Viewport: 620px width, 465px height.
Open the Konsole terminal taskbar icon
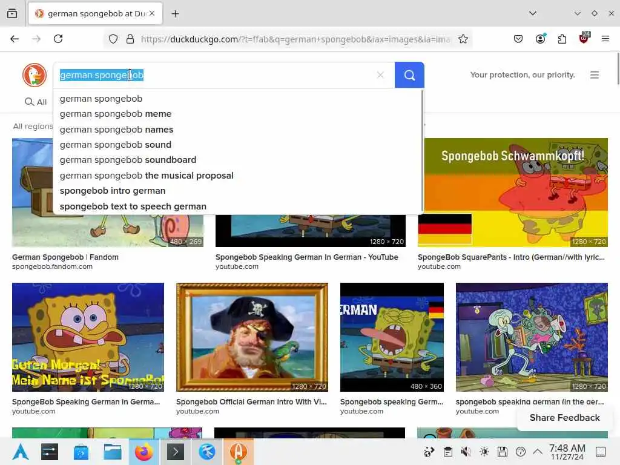(176, 452)
